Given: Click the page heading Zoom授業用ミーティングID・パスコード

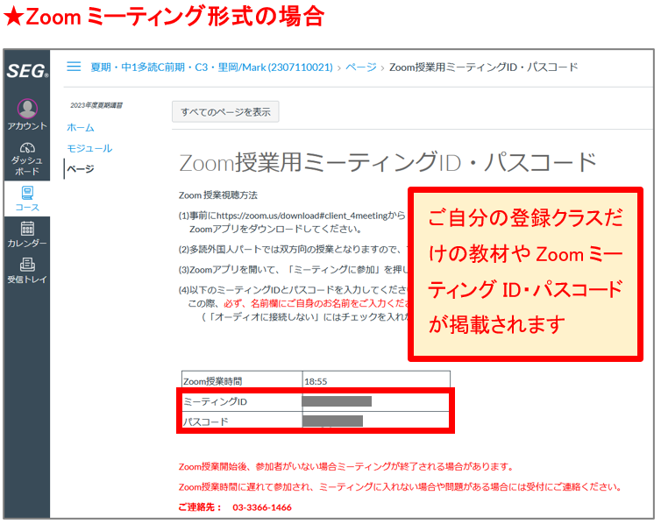Looking at the screenshot, I should (x=387, y=163).
